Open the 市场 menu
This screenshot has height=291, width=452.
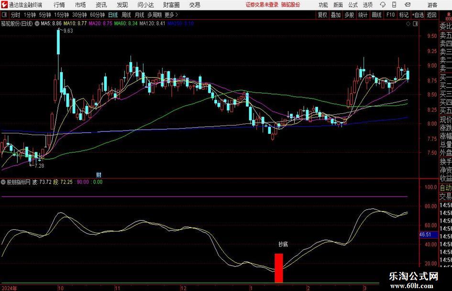click(80, 5)
